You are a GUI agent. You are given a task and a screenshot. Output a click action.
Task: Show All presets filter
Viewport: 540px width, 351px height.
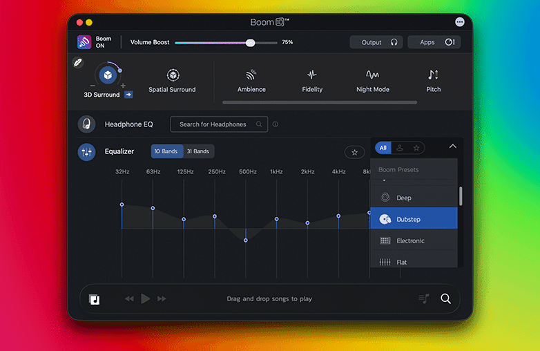(383, 148)
